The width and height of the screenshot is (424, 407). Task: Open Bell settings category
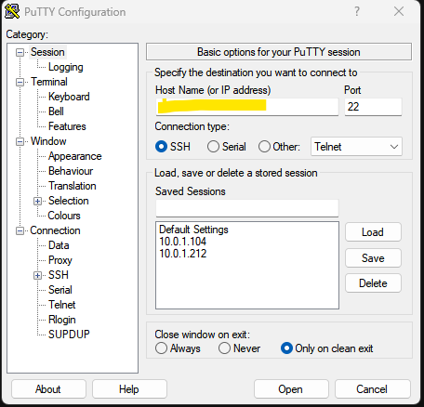click(56, 112)
